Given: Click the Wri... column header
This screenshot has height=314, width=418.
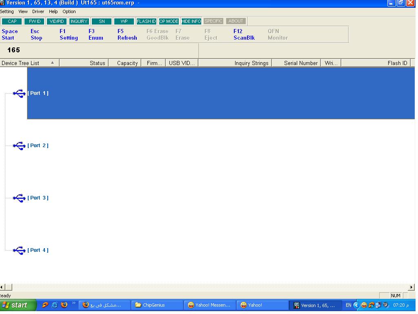Looking at the screenshot, I should [331, 63].
